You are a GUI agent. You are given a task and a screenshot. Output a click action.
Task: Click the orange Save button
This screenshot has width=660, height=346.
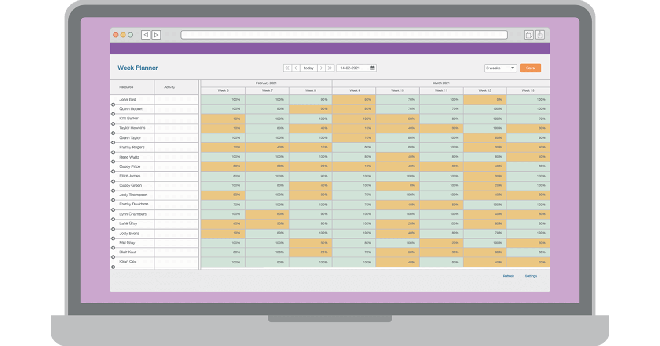pyautogui.click(x=530, y=68)
